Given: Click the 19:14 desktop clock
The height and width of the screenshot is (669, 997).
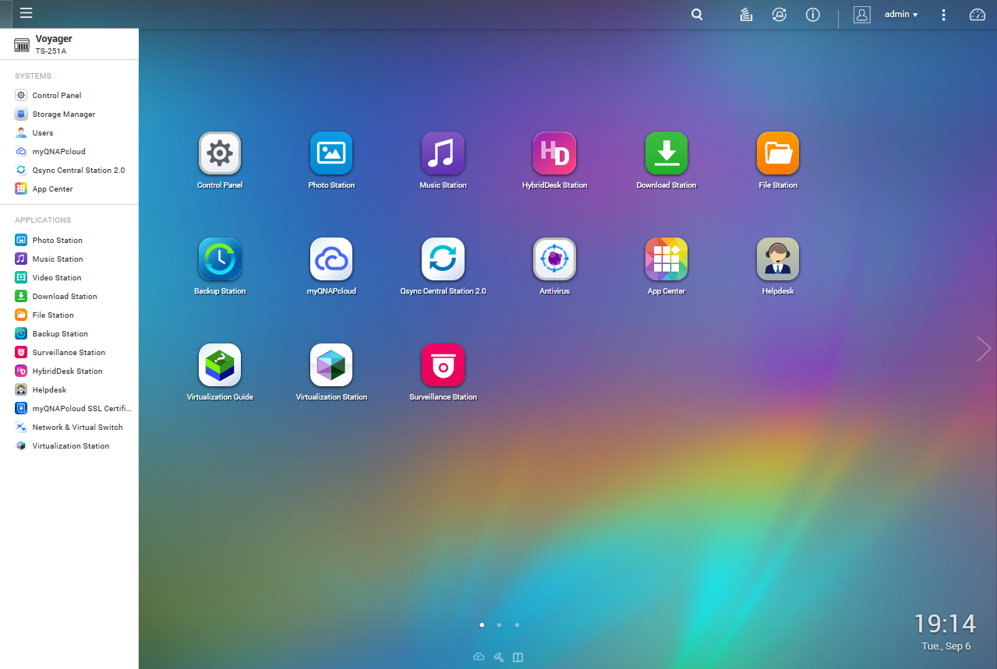Looking at the screenshot, I should 945,624.
